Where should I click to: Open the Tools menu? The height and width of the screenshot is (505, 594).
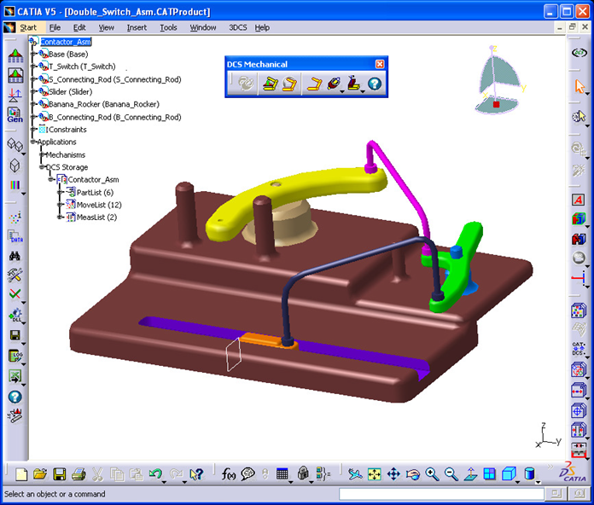(x=168, y=27)
